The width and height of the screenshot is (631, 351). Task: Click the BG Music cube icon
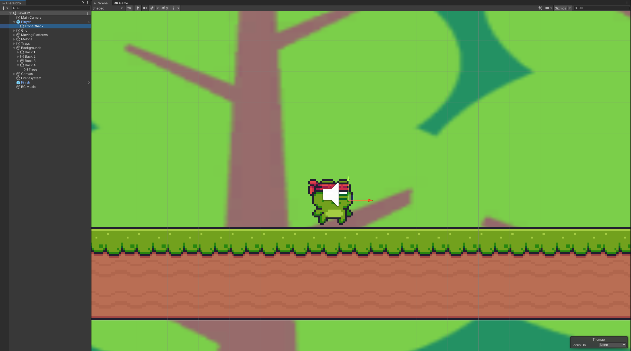pyautogui.click(x=18, y=87)
